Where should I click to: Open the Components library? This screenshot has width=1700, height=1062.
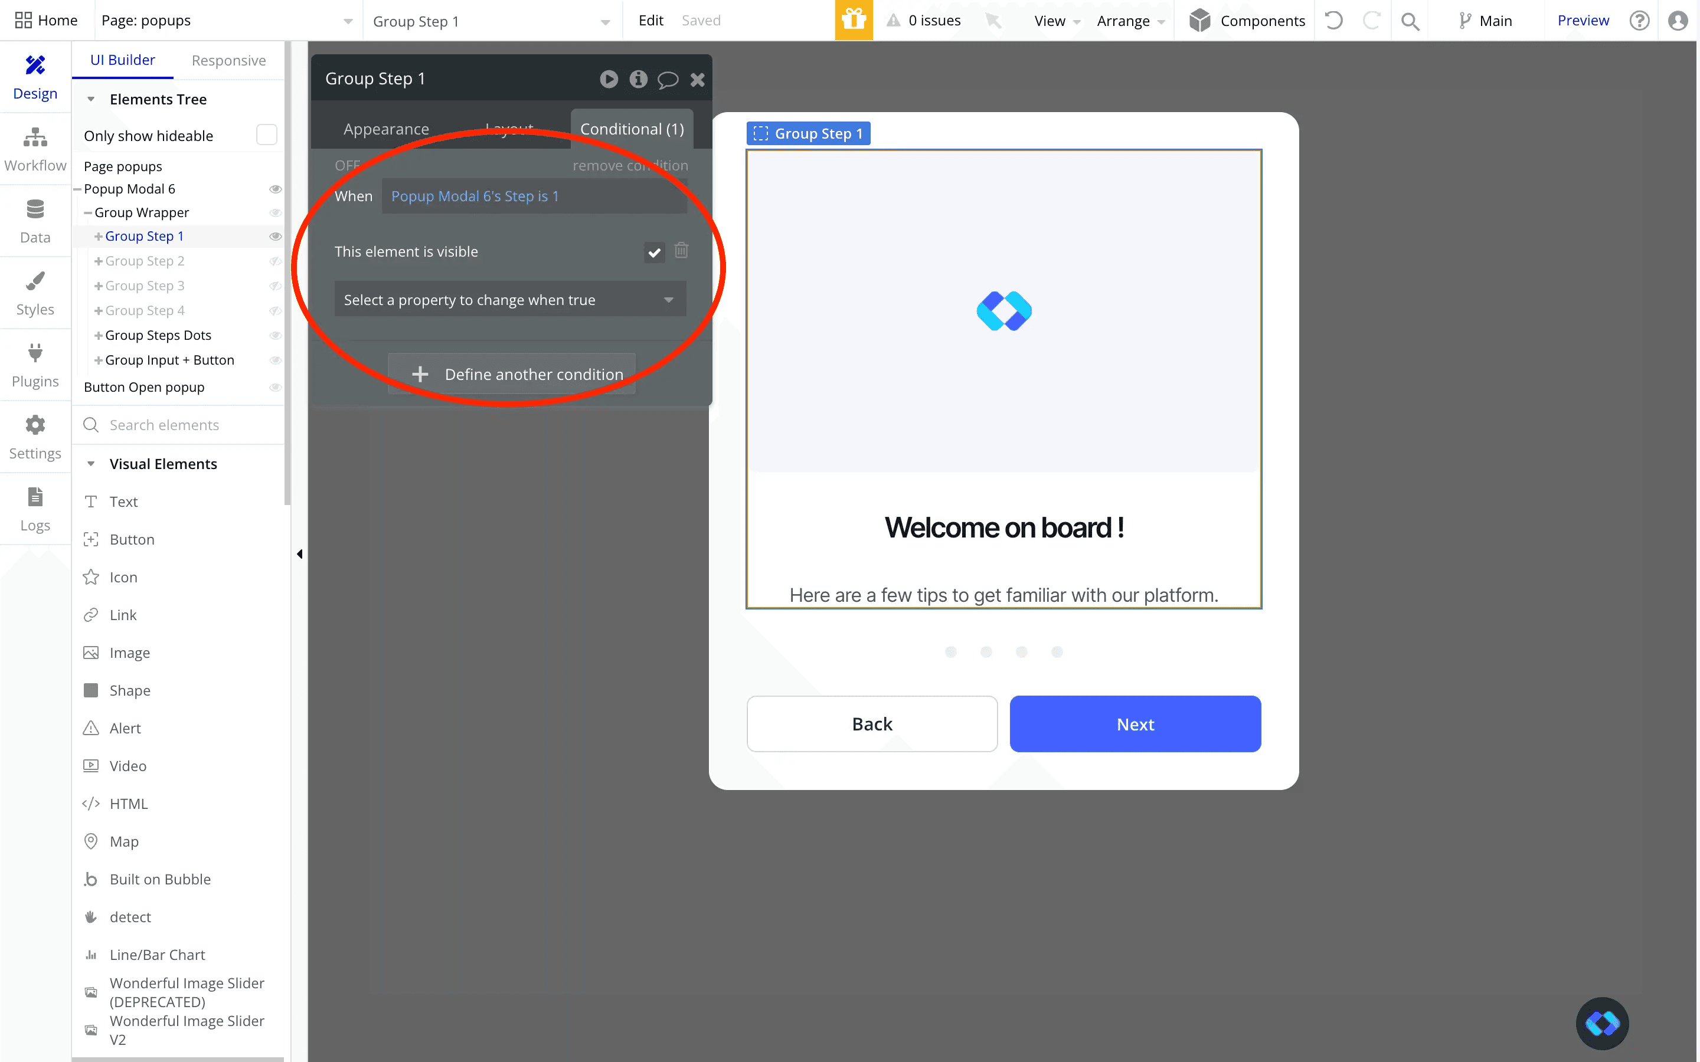tap(1247, 21)
